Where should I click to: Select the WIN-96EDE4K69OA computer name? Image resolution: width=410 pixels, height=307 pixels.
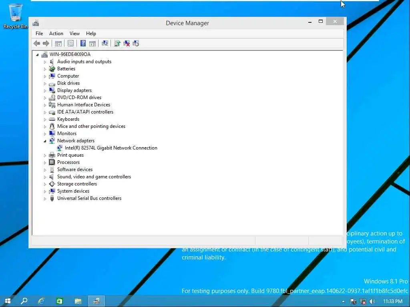[x=70, y=54]
